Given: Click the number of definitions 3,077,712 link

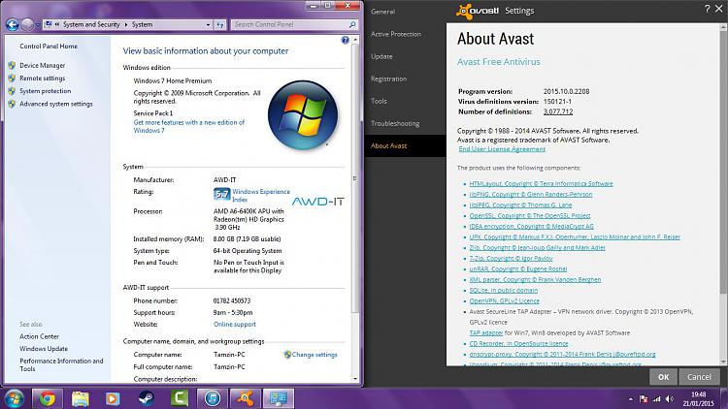Looking at the screenshot, I should (x=558, y=111).
